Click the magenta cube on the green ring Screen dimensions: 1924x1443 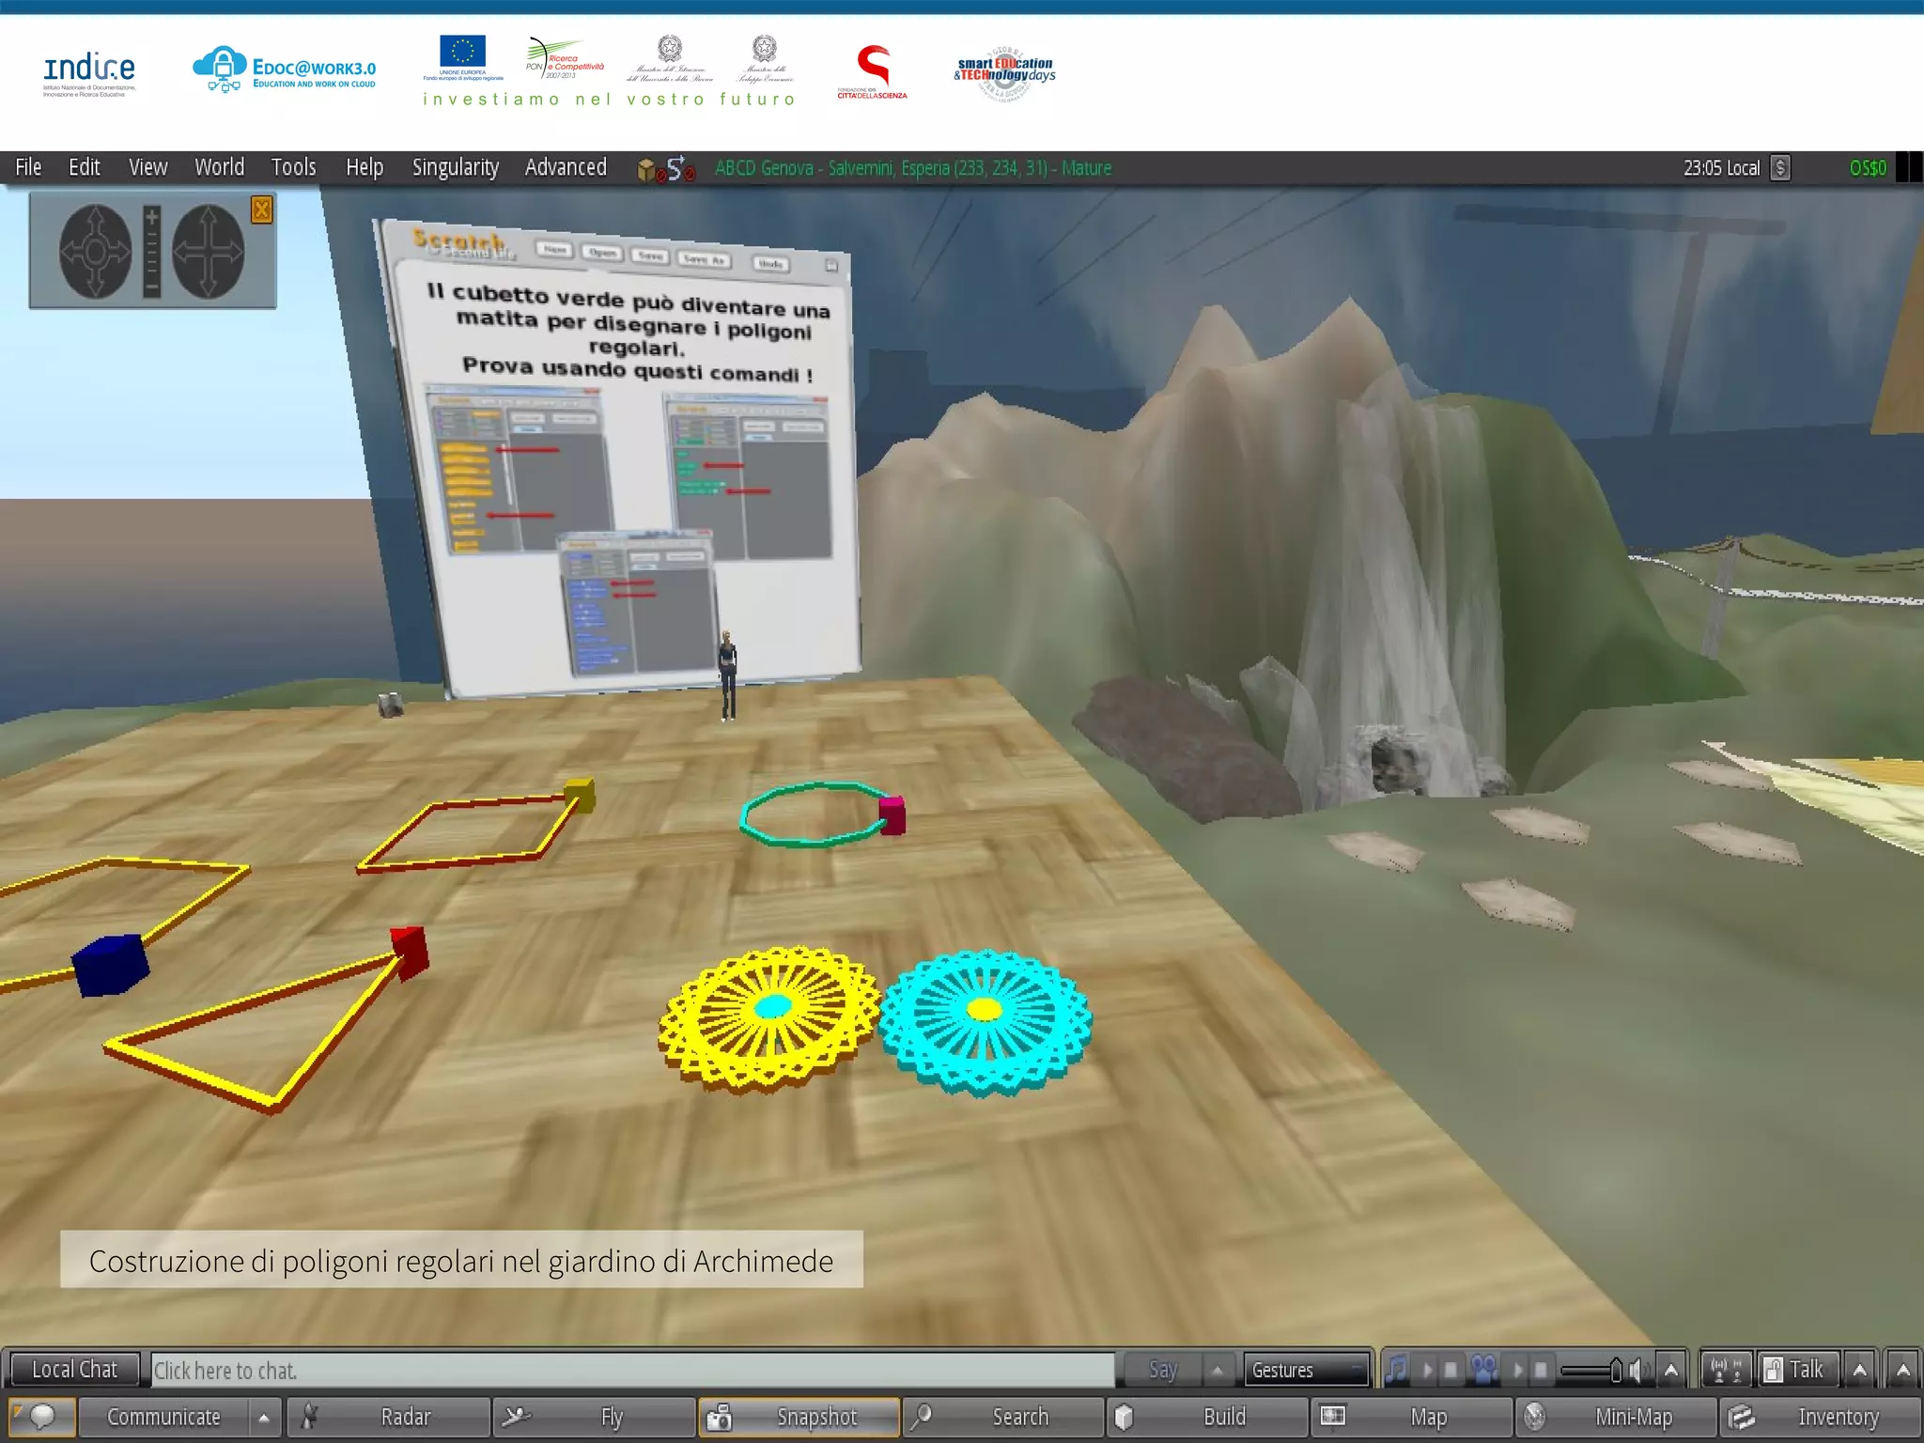click(x=892, y=815)
